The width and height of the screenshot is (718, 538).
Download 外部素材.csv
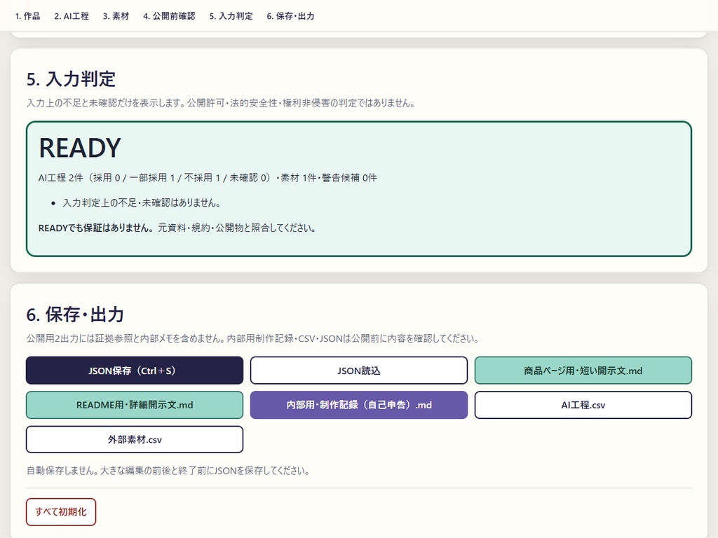pos(135,440)
